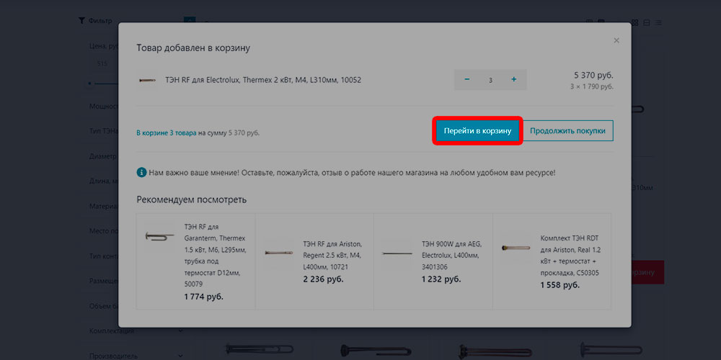Click the Фильтр funnel icon in background page

point(81,21)
